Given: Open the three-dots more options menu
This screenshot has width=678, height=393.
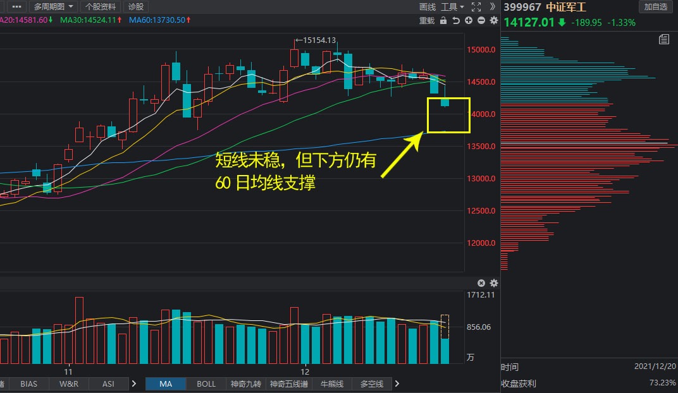Looking at the screenshot, I should [x=17, y=6].
